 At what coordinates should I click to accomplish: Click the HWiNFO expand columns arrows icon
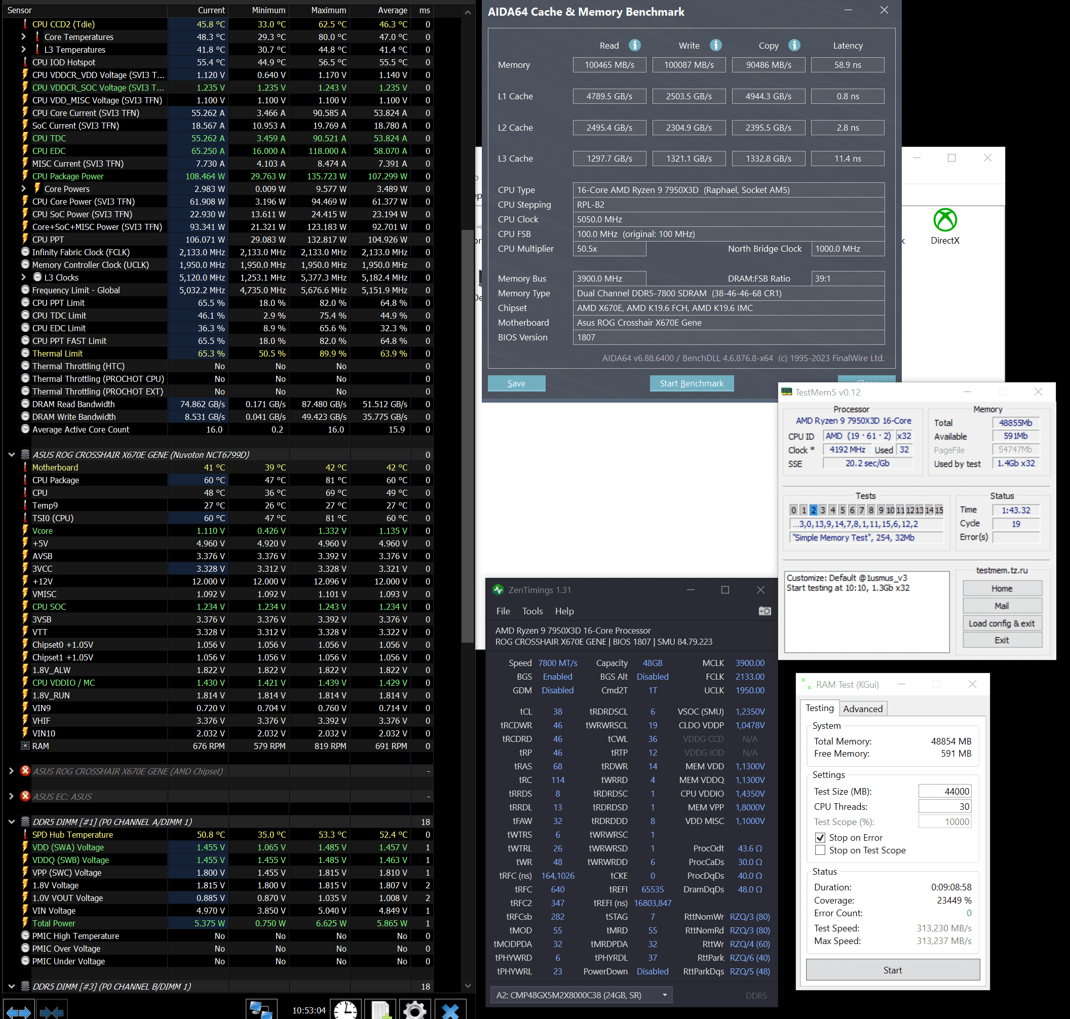point(19,1011)
